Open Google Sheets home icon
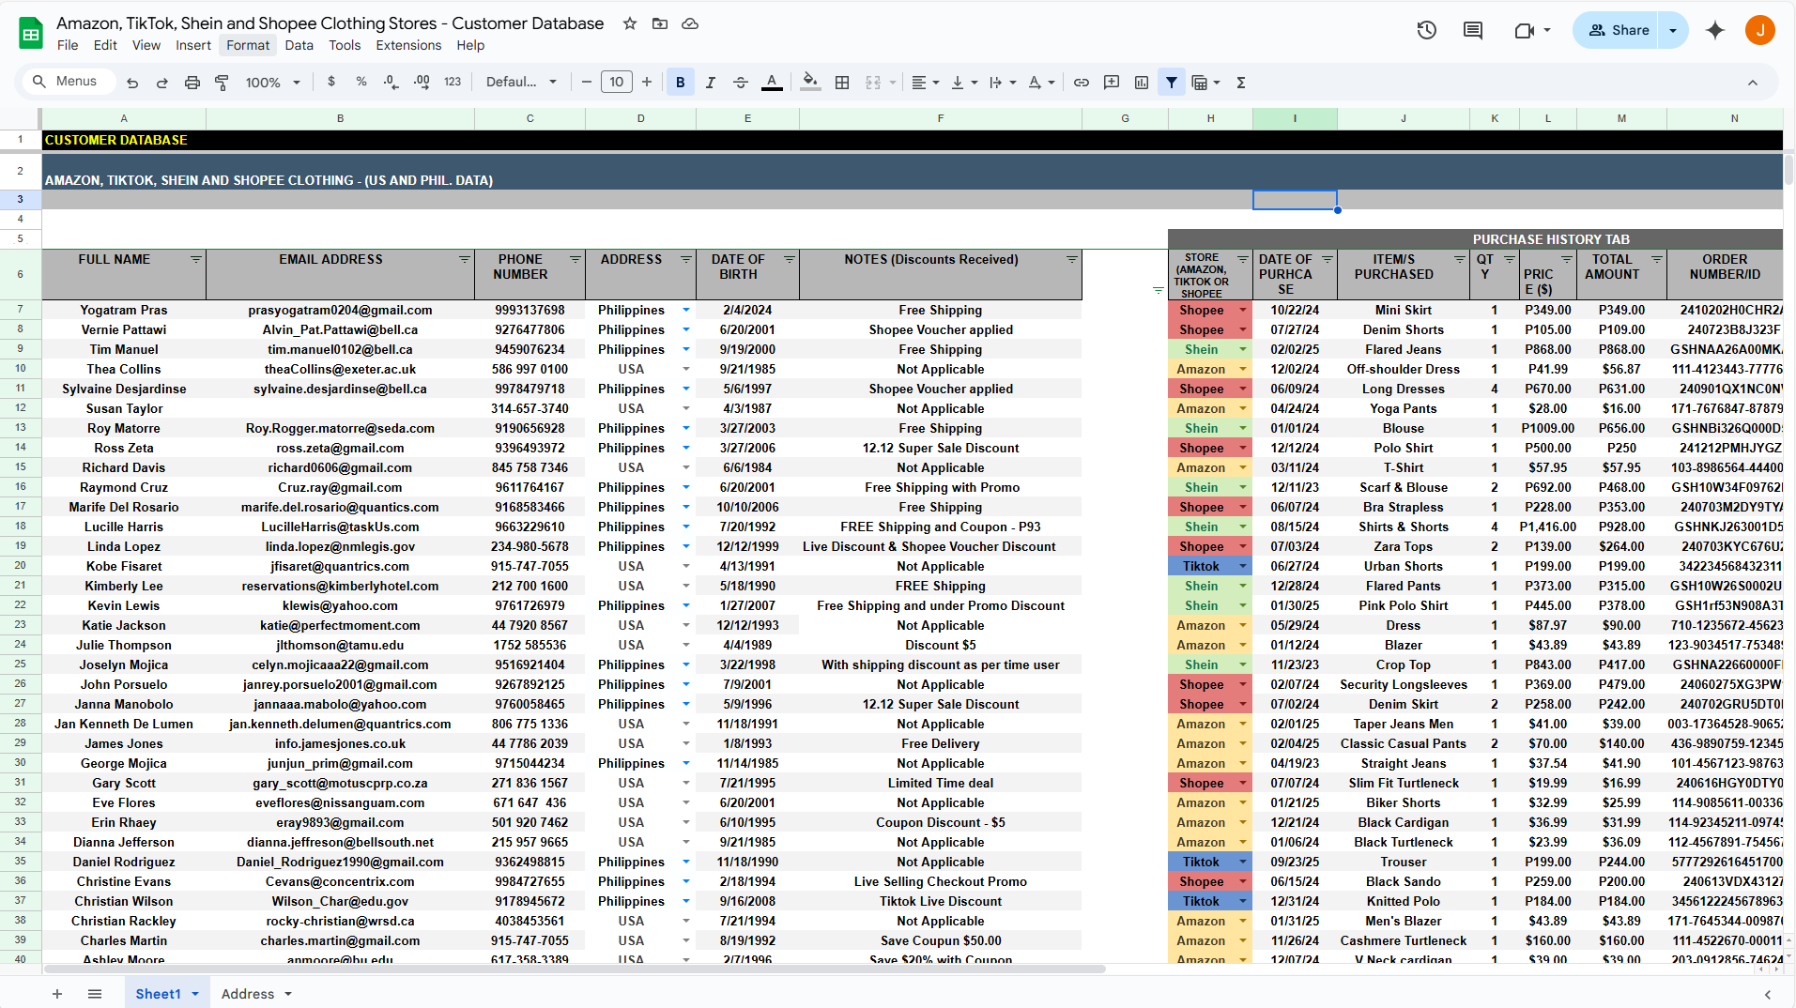Viewport: 1796px width, 1008px height. (x=31, y=33)
